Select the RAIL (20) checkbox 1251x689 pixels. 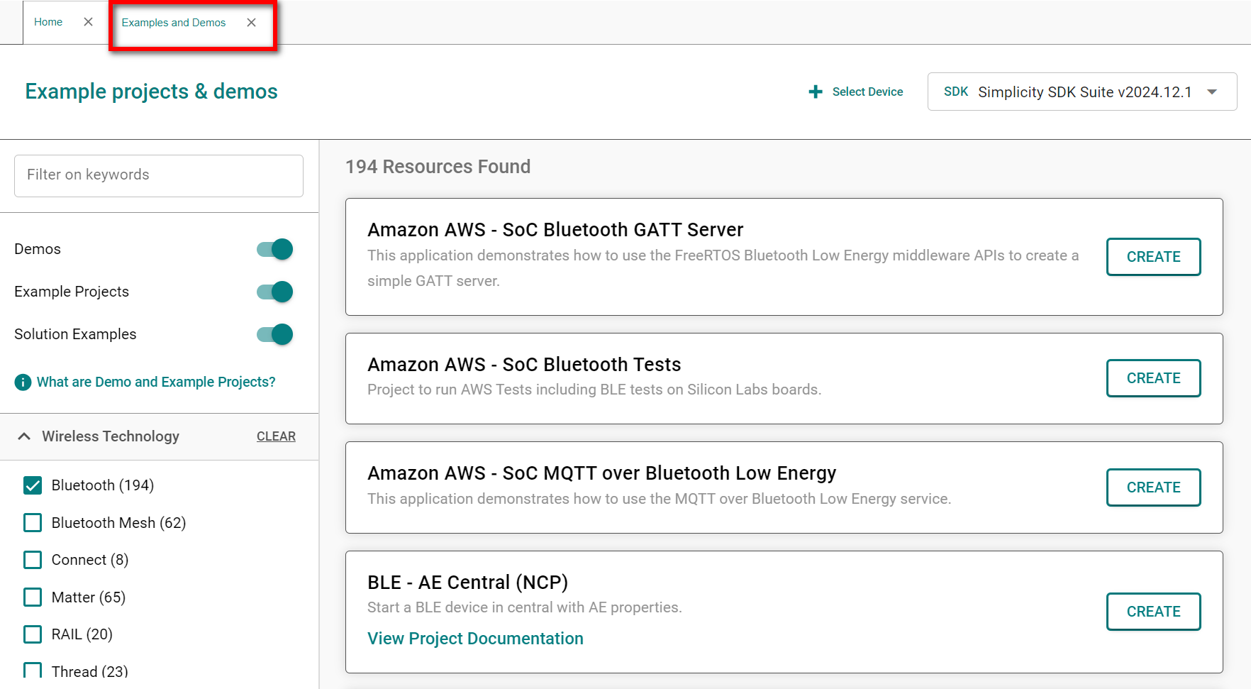(33, 634)
